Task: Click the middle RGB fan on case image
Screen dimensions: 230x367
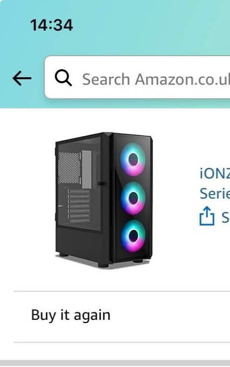Action: tap(133, 198)
